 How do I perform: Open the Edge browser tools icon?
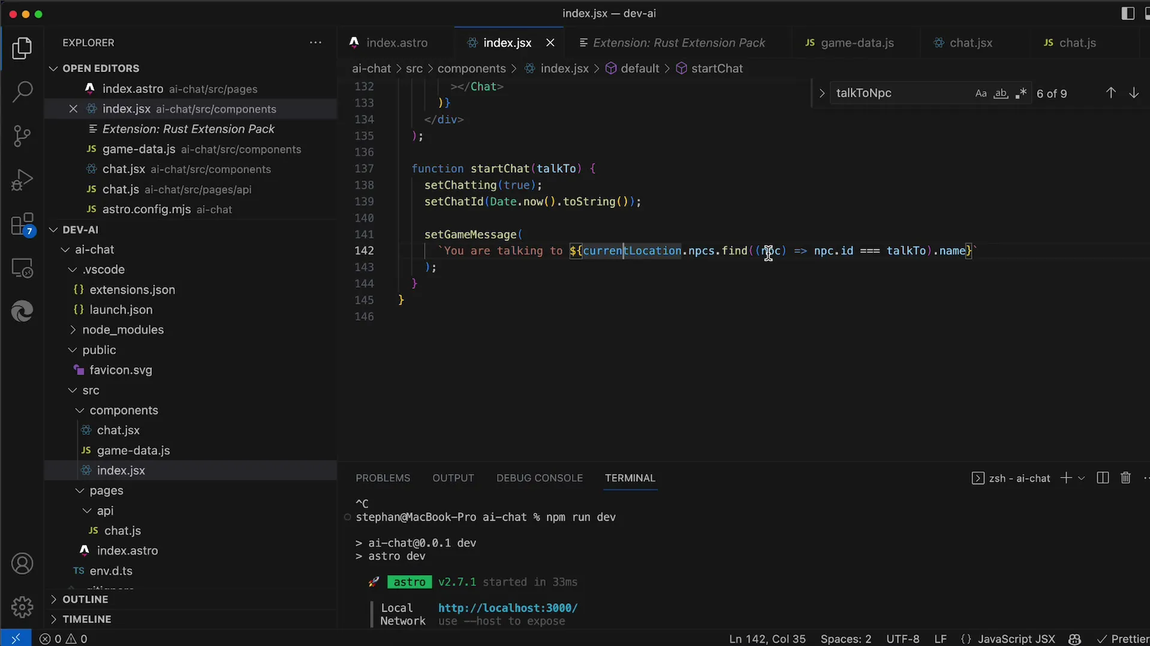pyautogui.click(x=22, y=312)
